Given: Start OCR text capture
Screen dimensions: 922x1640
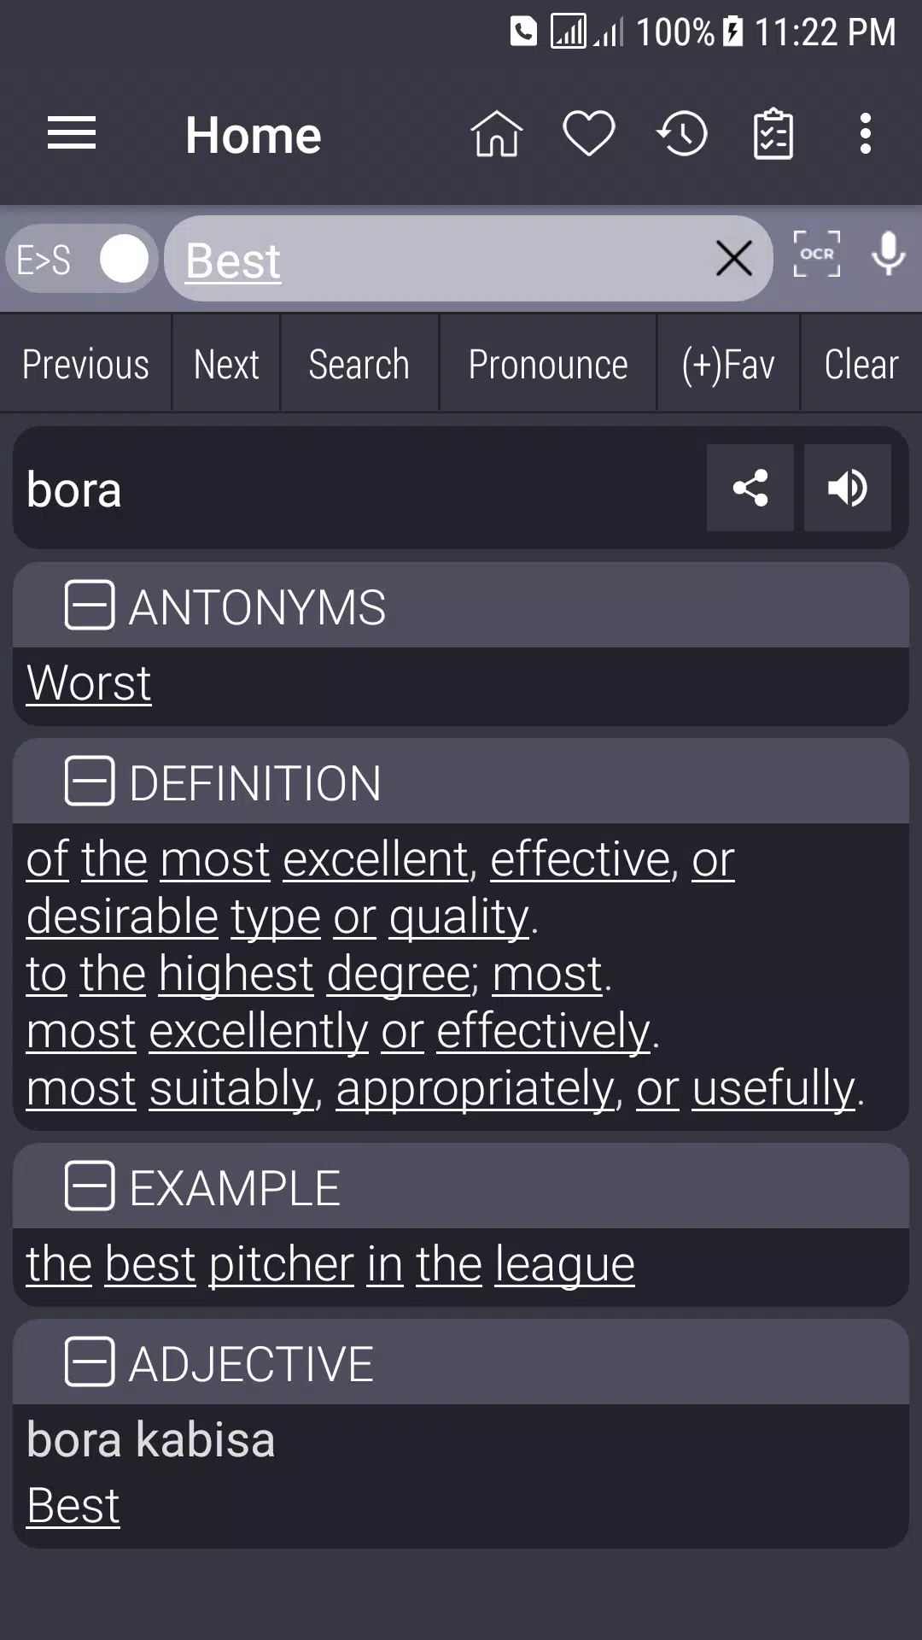Looking at the screenshot, I should pyautogui.click(x=817, y=257).
